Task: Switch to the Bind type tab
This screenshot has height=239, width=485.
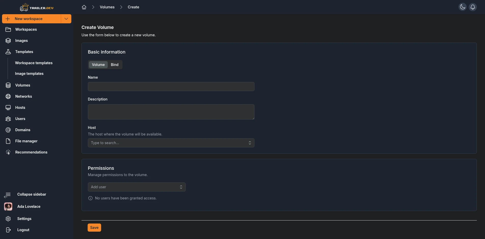Action: click(115, 65)
